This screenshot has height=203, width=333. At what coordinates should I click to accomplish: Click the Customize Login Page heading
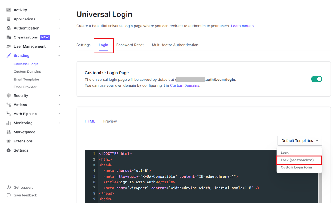click(107, 73)
